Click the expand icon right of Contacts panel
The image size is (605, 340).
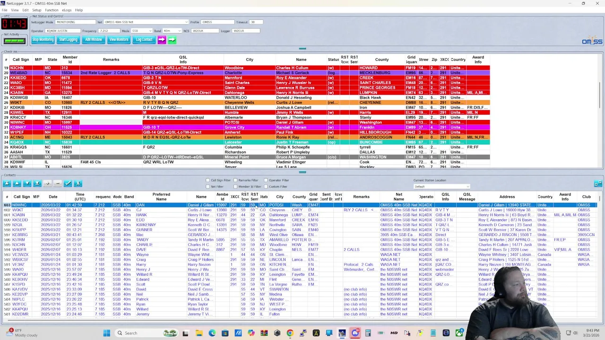click(597, 184)
